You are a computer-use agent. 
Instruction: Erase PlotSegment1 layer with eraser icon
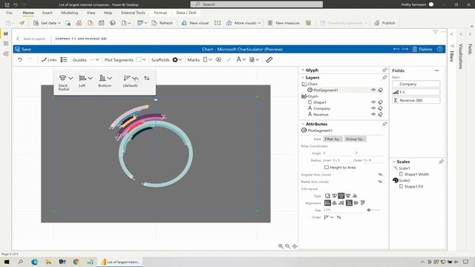(380, 90)
